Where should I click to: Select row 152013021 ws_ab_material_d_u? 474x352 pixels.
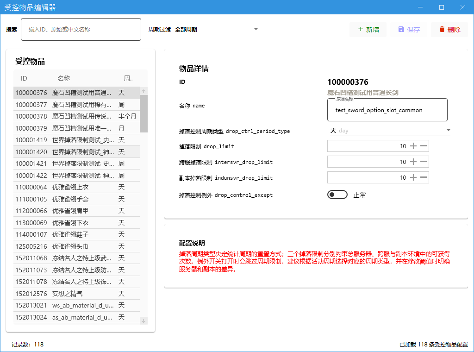[x=77, y=305]
